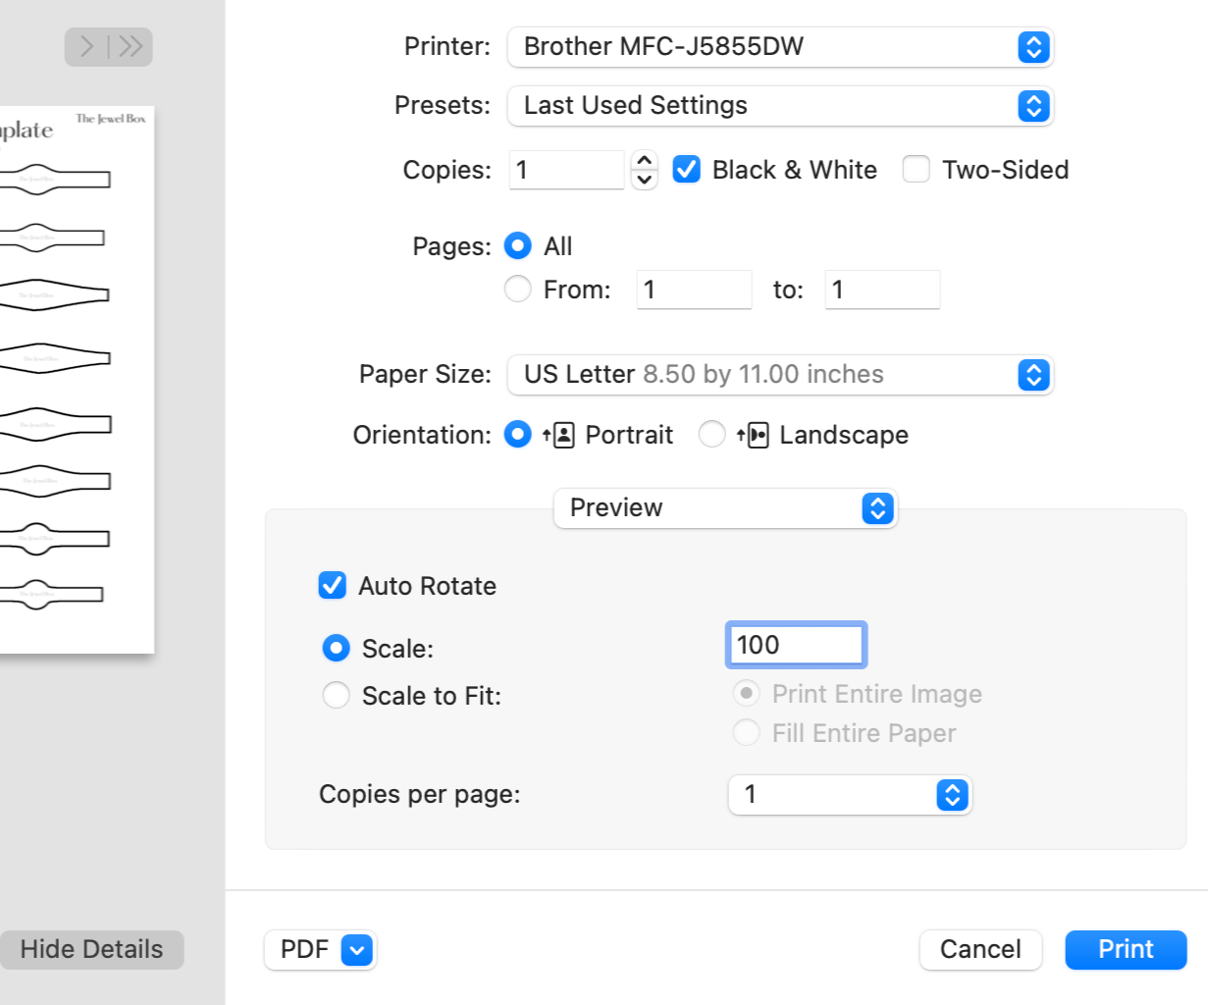Click the Scale percentage input field

(x=796, y=646)
